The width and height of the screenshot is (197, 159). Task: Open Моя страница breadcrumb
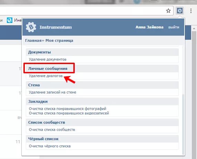coord(59,40)
